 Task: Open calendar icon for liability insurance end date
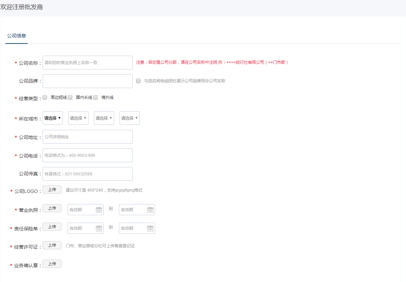[150, 228]
